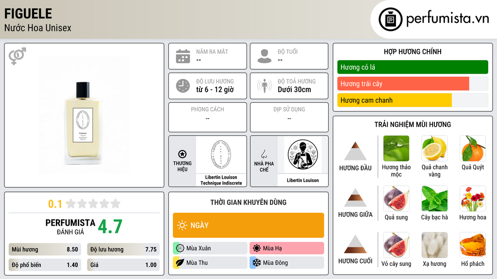This screenshot has width=497, height=279.
Task: Click the nose icon above Nhà pha chế
Action: pyautogui.click(x=264, y=154)
